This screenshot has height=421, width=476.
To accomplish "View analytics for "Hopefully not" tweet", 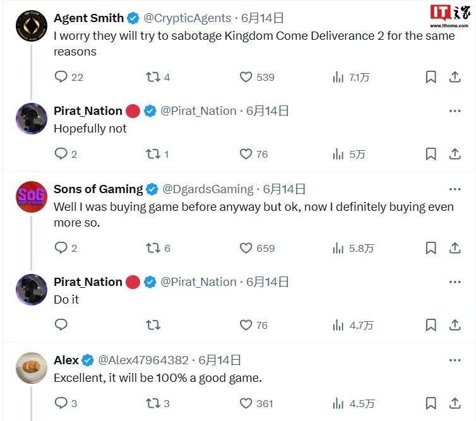I will 338,154.
